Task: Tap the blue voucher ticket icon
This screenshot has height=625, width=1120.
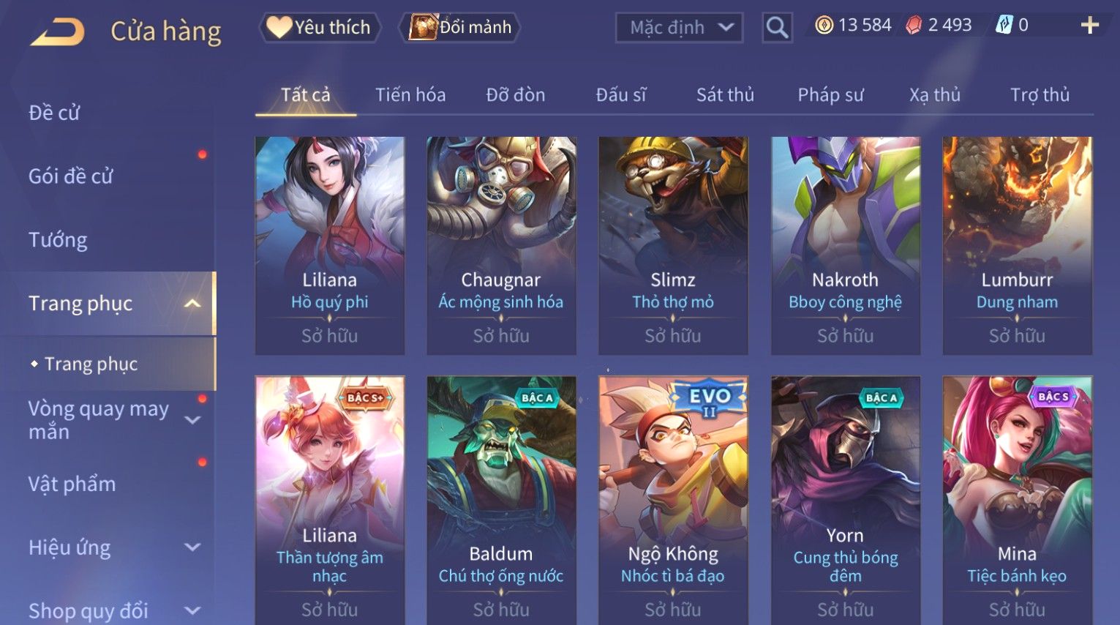Action: [x=1004, y=26]
